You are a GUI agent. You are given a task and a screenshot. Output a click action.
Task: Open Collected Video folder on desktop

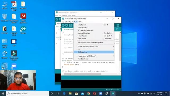click(14, 31)
